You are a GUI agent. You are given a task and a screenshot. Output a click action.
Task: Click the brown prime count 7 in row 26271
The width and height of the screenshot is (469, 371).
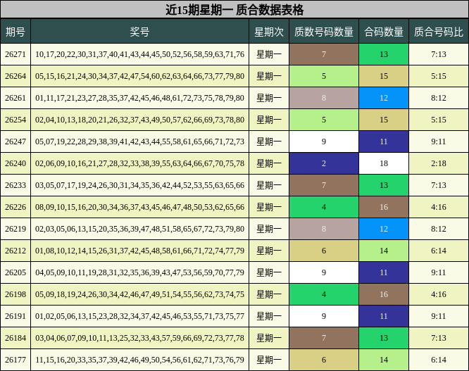pyautogui.click(x=324, y=54)
